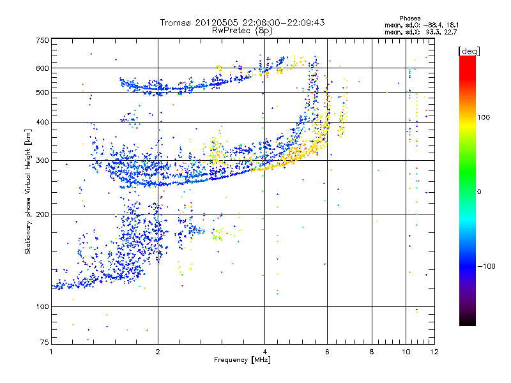Click the 'mean, sd,O: -88.4, 18.1' line
The height and width of the screenshot is (383, 511).
(422, 25)
